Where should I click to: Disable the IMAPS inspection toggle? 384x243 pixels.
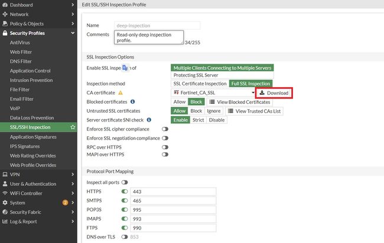coord(125,219)
